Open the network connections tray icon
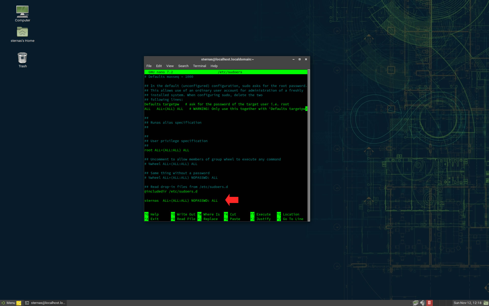The width and height of the screenshot is (489, 306). (415, 303)
